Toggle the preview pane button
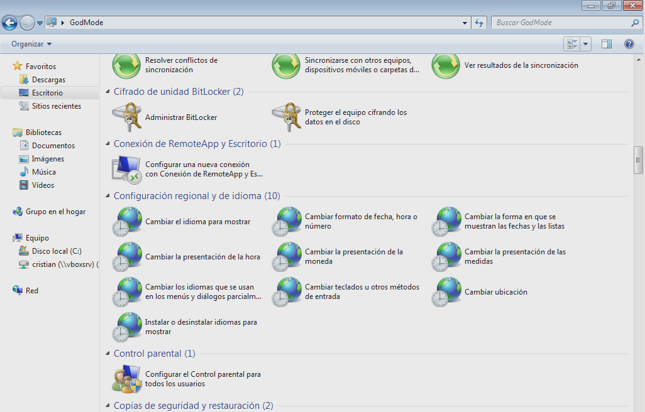645x412 pixels. (x=607, y=44)
